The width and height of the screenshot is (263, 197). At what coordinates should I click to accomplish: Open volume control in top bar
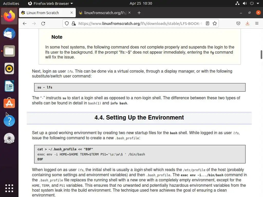[245, 3]
